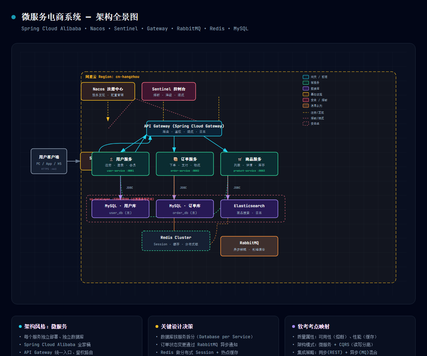Click the red sg-datalayer security group label

(x=121, y=199)
